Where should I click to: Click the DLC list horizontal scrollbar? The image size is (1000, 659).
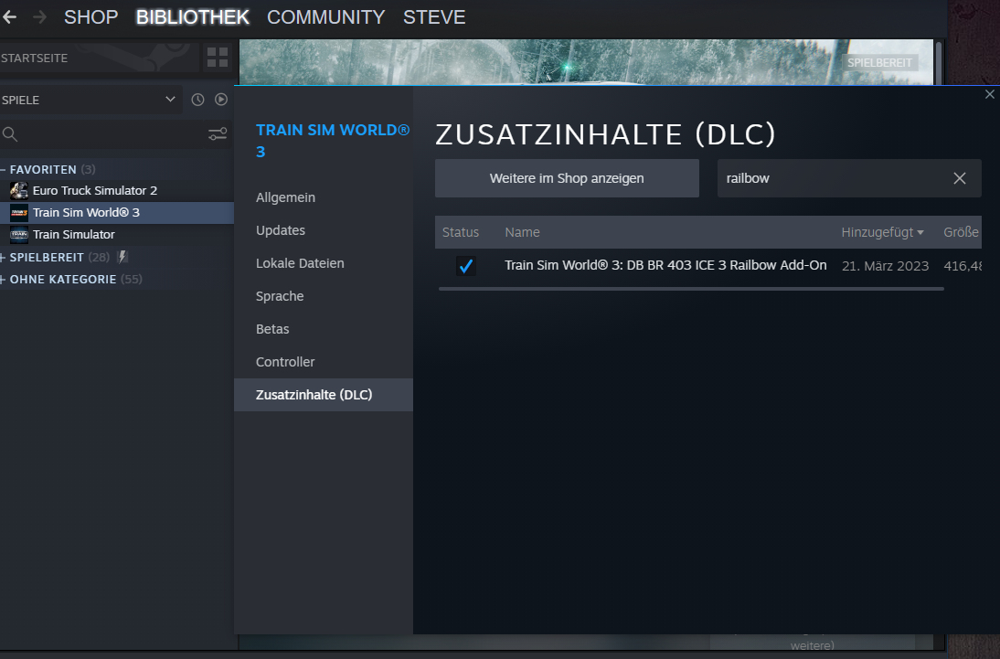click(x=691, y=289)
